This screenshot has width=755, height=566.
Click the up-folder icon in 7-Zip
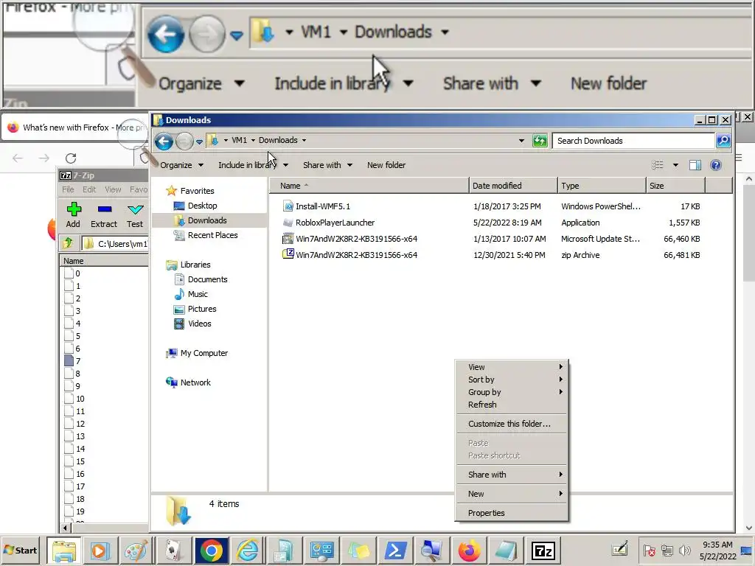68,243
